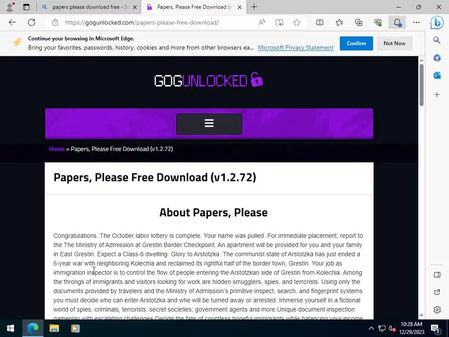Open Browser essentials heart icon

tap(378, 22)
